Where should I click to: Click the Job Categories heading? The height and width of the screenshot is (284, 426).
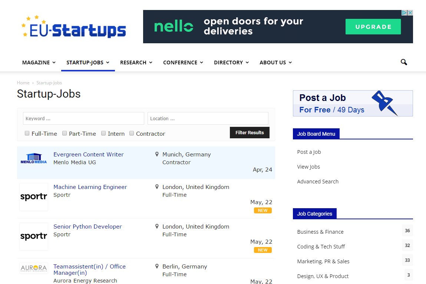tap(315, 213)
